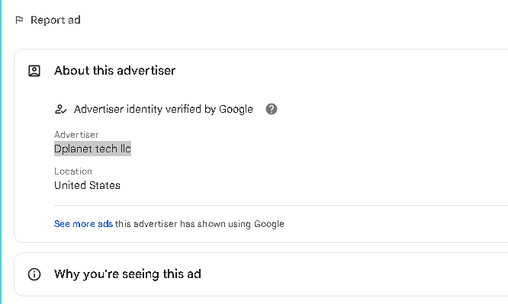Click the verified person checkmark icon

click(x=60, y=109)
